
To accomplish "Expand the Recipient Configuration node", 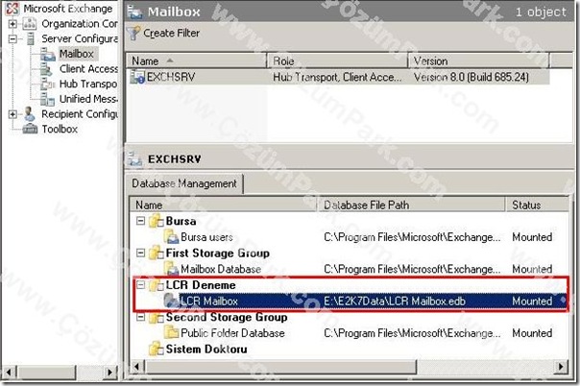I will click(12, 114).
